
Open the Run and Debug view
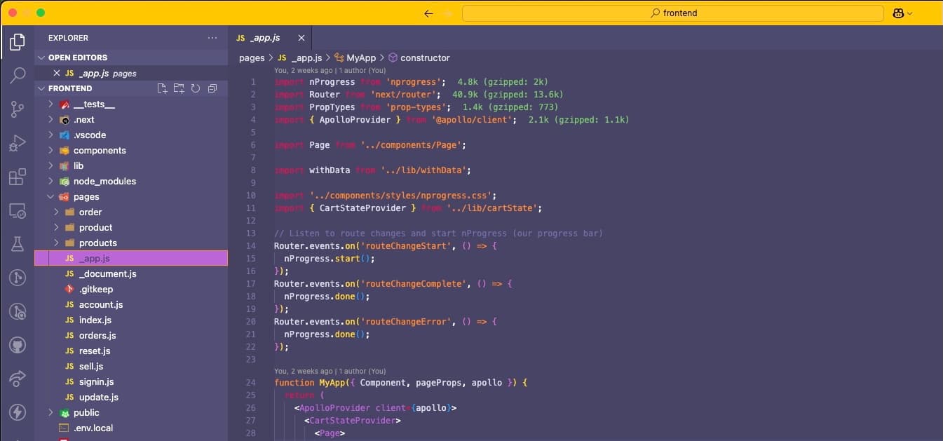17,143
